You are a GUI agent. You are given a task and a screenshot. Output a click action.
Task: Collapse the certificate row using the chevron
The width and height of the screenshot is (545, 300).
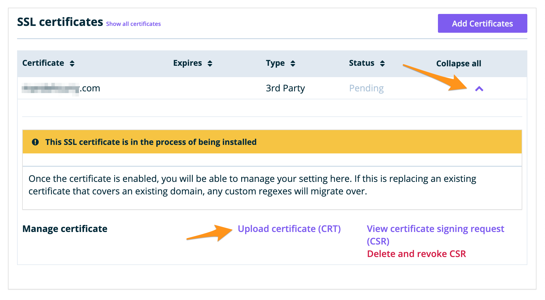click(x=479, y=89)
